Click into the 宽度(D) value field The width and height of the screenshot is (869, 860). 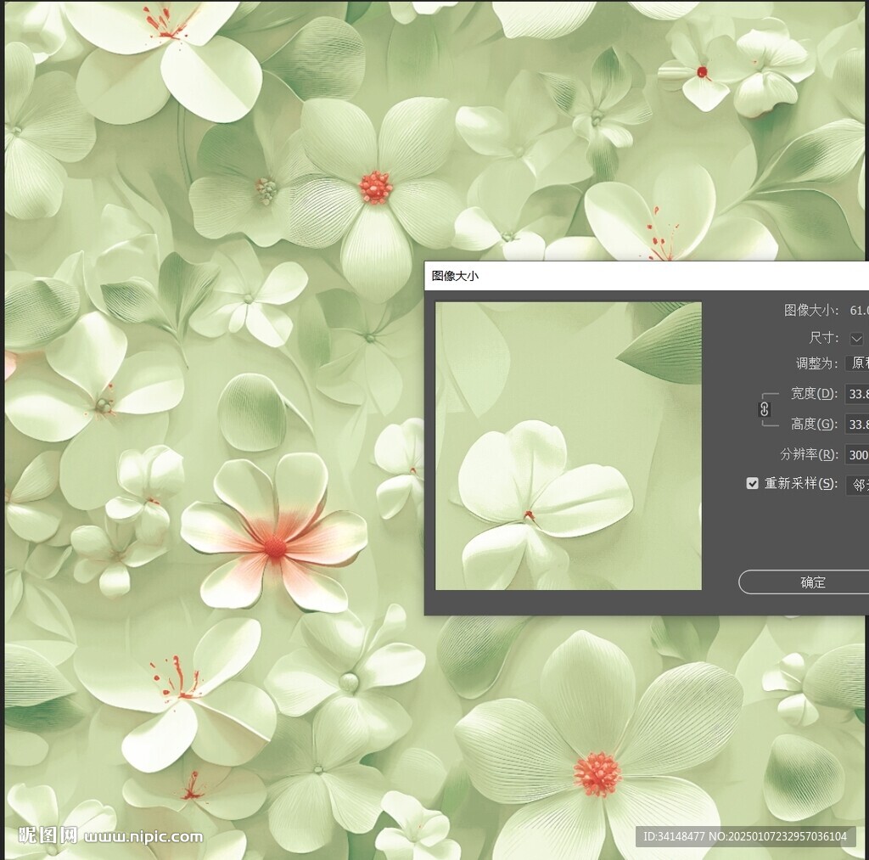[857, 394]
